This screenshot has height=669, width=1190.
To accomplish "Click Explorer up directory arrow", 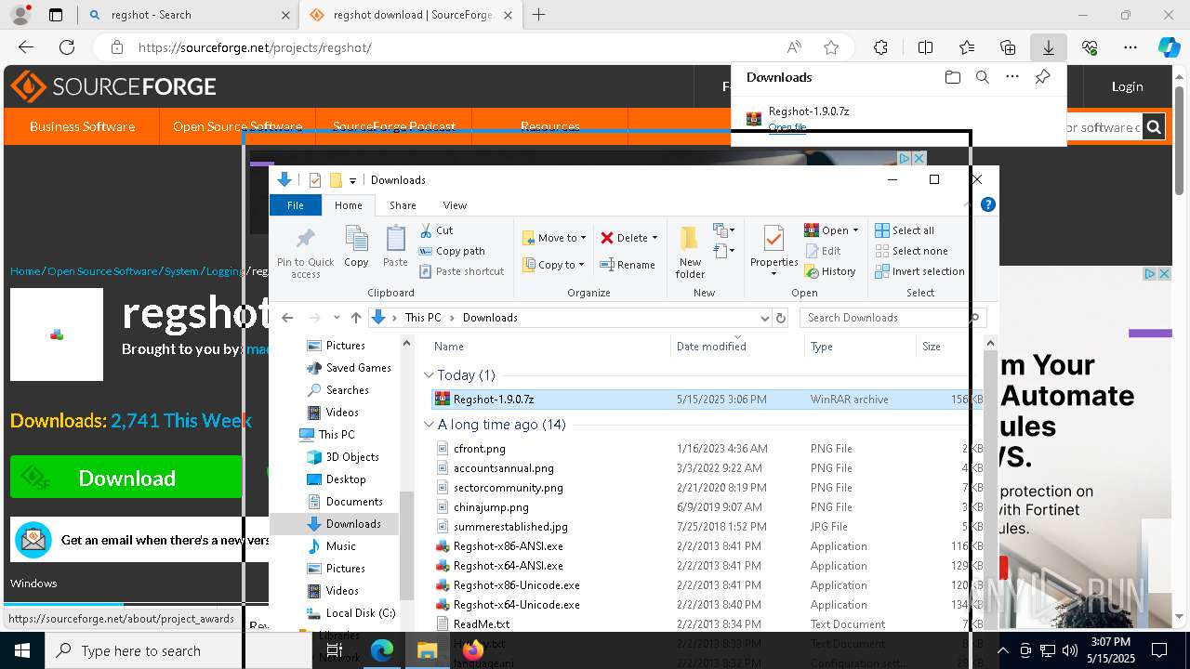I will (x=355, y=318).
